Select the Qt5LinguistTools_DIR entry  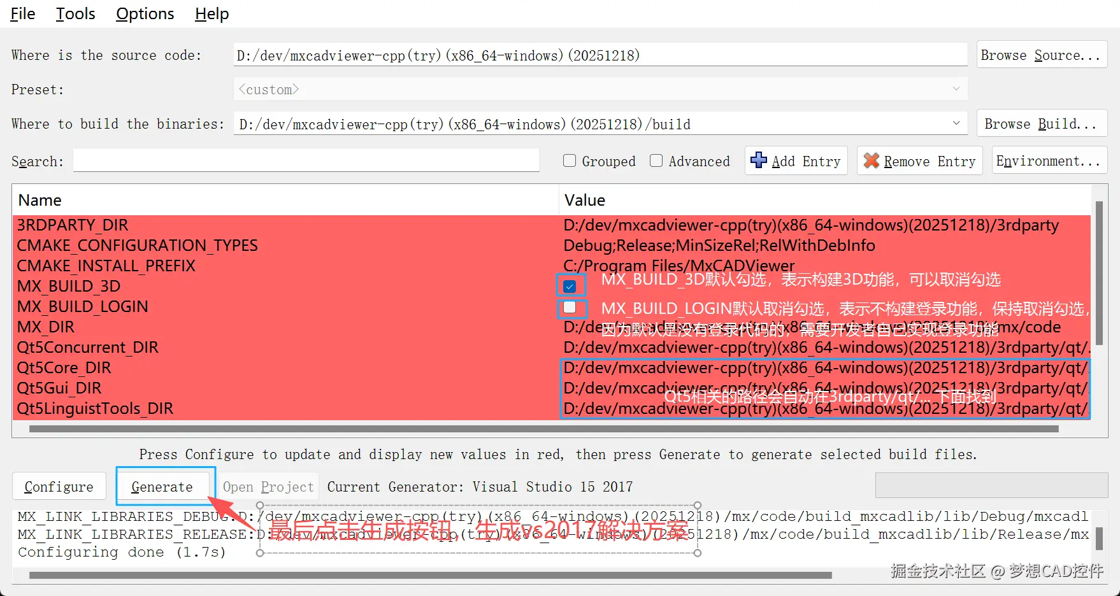click(x=95, y=408)
